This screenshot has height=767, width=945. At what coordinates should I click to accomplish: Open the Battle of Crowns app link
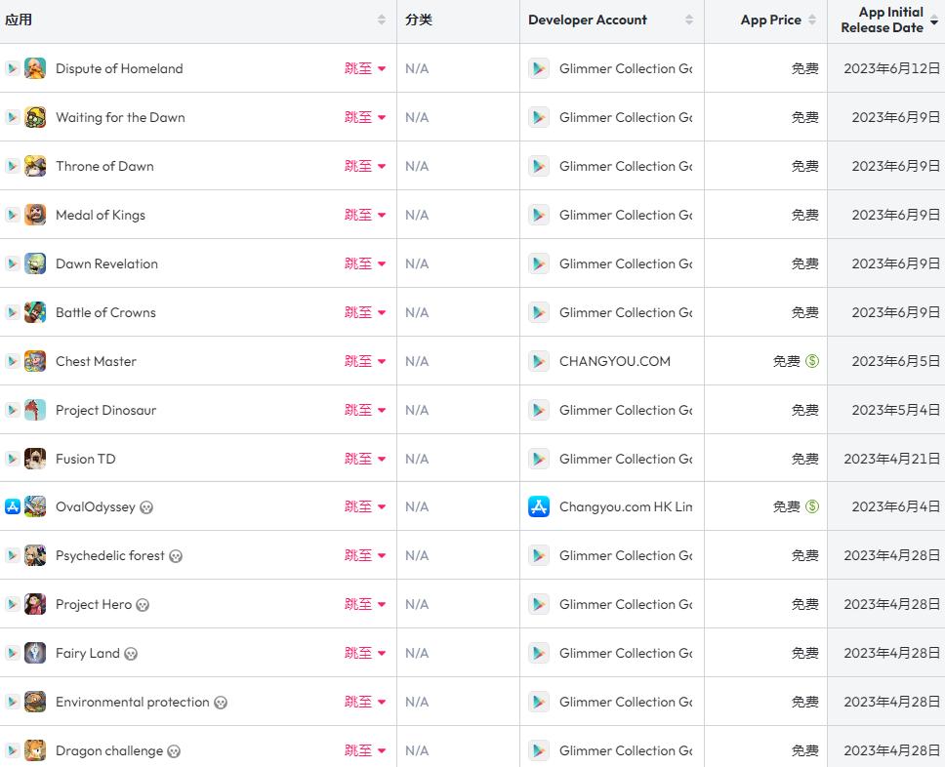pyautogui.click(x=105, y=312)
